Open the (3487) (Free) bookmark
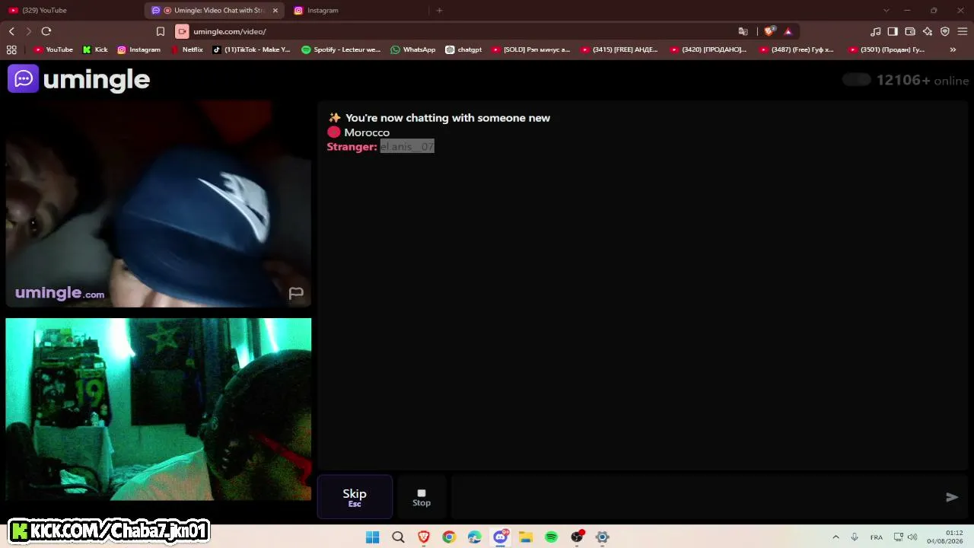Viewport: 974px width, 548px height. [797, 49]
